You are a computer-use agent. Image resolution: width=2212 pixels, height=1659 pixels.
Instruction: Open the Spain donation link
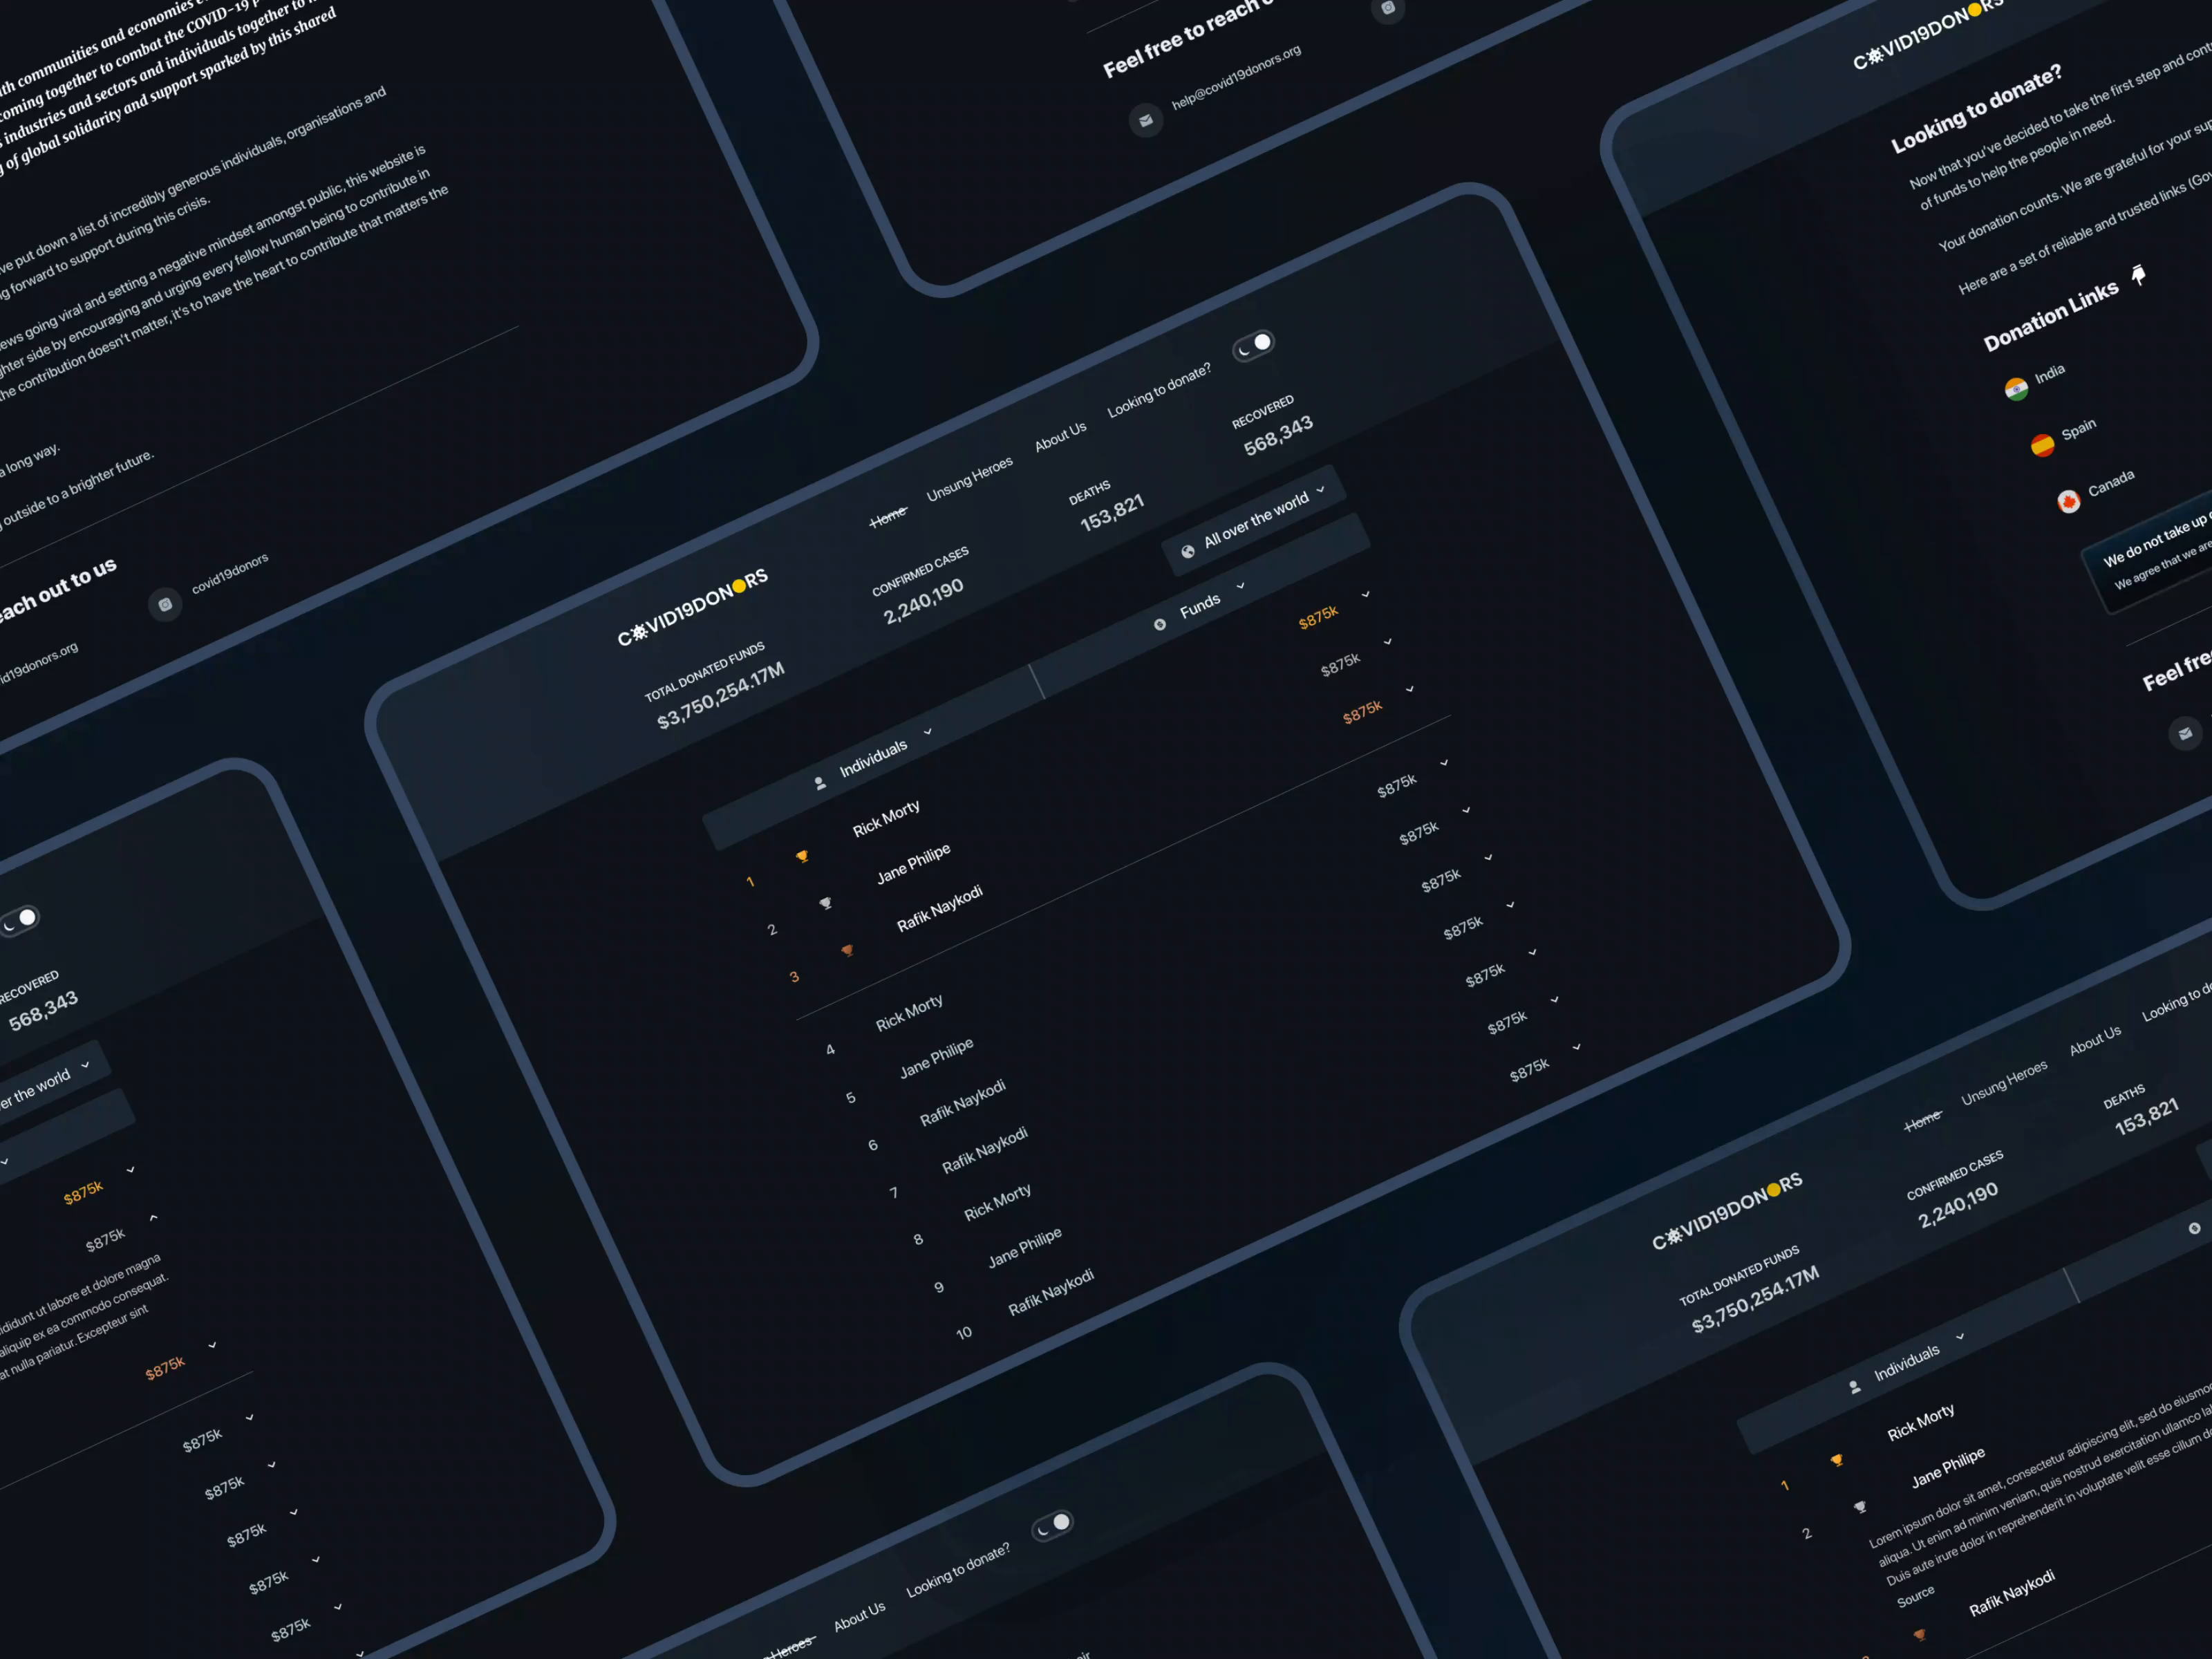pyautogui.click(x=2079, y=430)
